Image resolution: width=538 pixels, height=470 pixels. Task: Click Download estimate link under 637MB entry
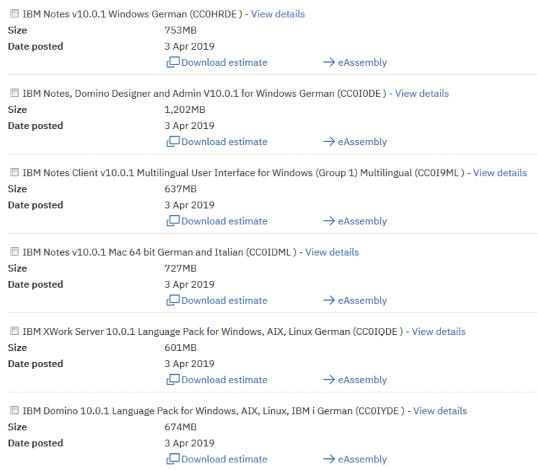[x=224, y=221]
